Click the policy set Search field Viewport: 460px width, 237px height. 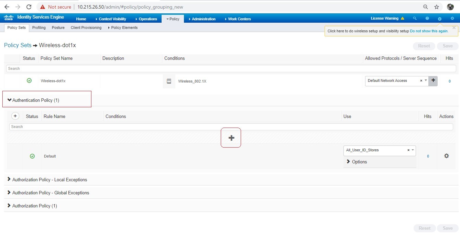coord(231,68)
